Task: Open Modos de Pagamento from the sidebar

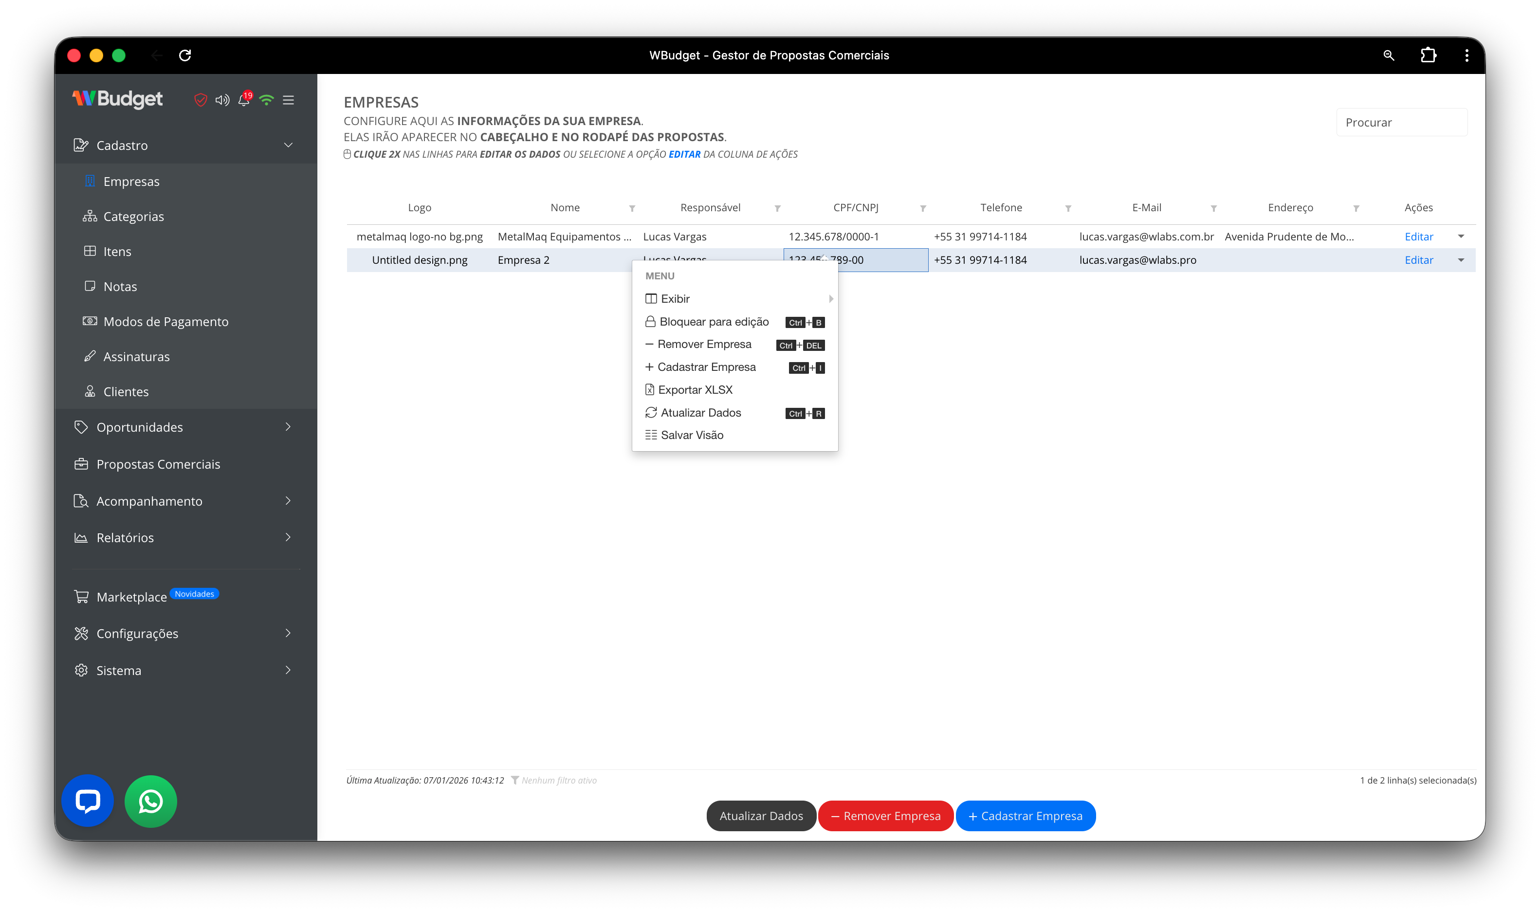Action: click(x=166, y=321)
